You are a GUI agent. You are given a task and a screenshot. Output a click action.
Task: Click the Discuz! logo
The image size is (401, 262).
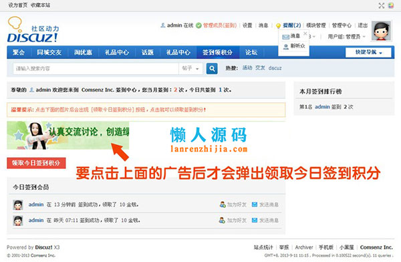click(33, 29)
